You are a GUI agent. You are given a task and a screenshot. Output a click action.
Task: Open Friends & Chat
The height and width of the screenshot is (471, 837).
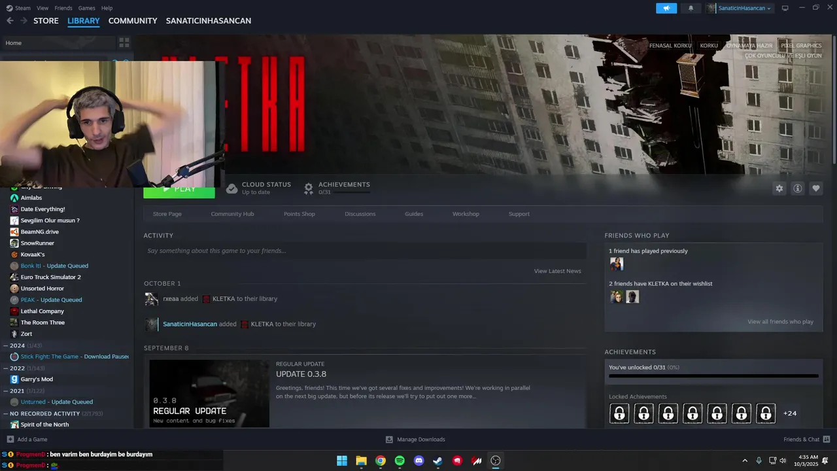click(807, 440)
